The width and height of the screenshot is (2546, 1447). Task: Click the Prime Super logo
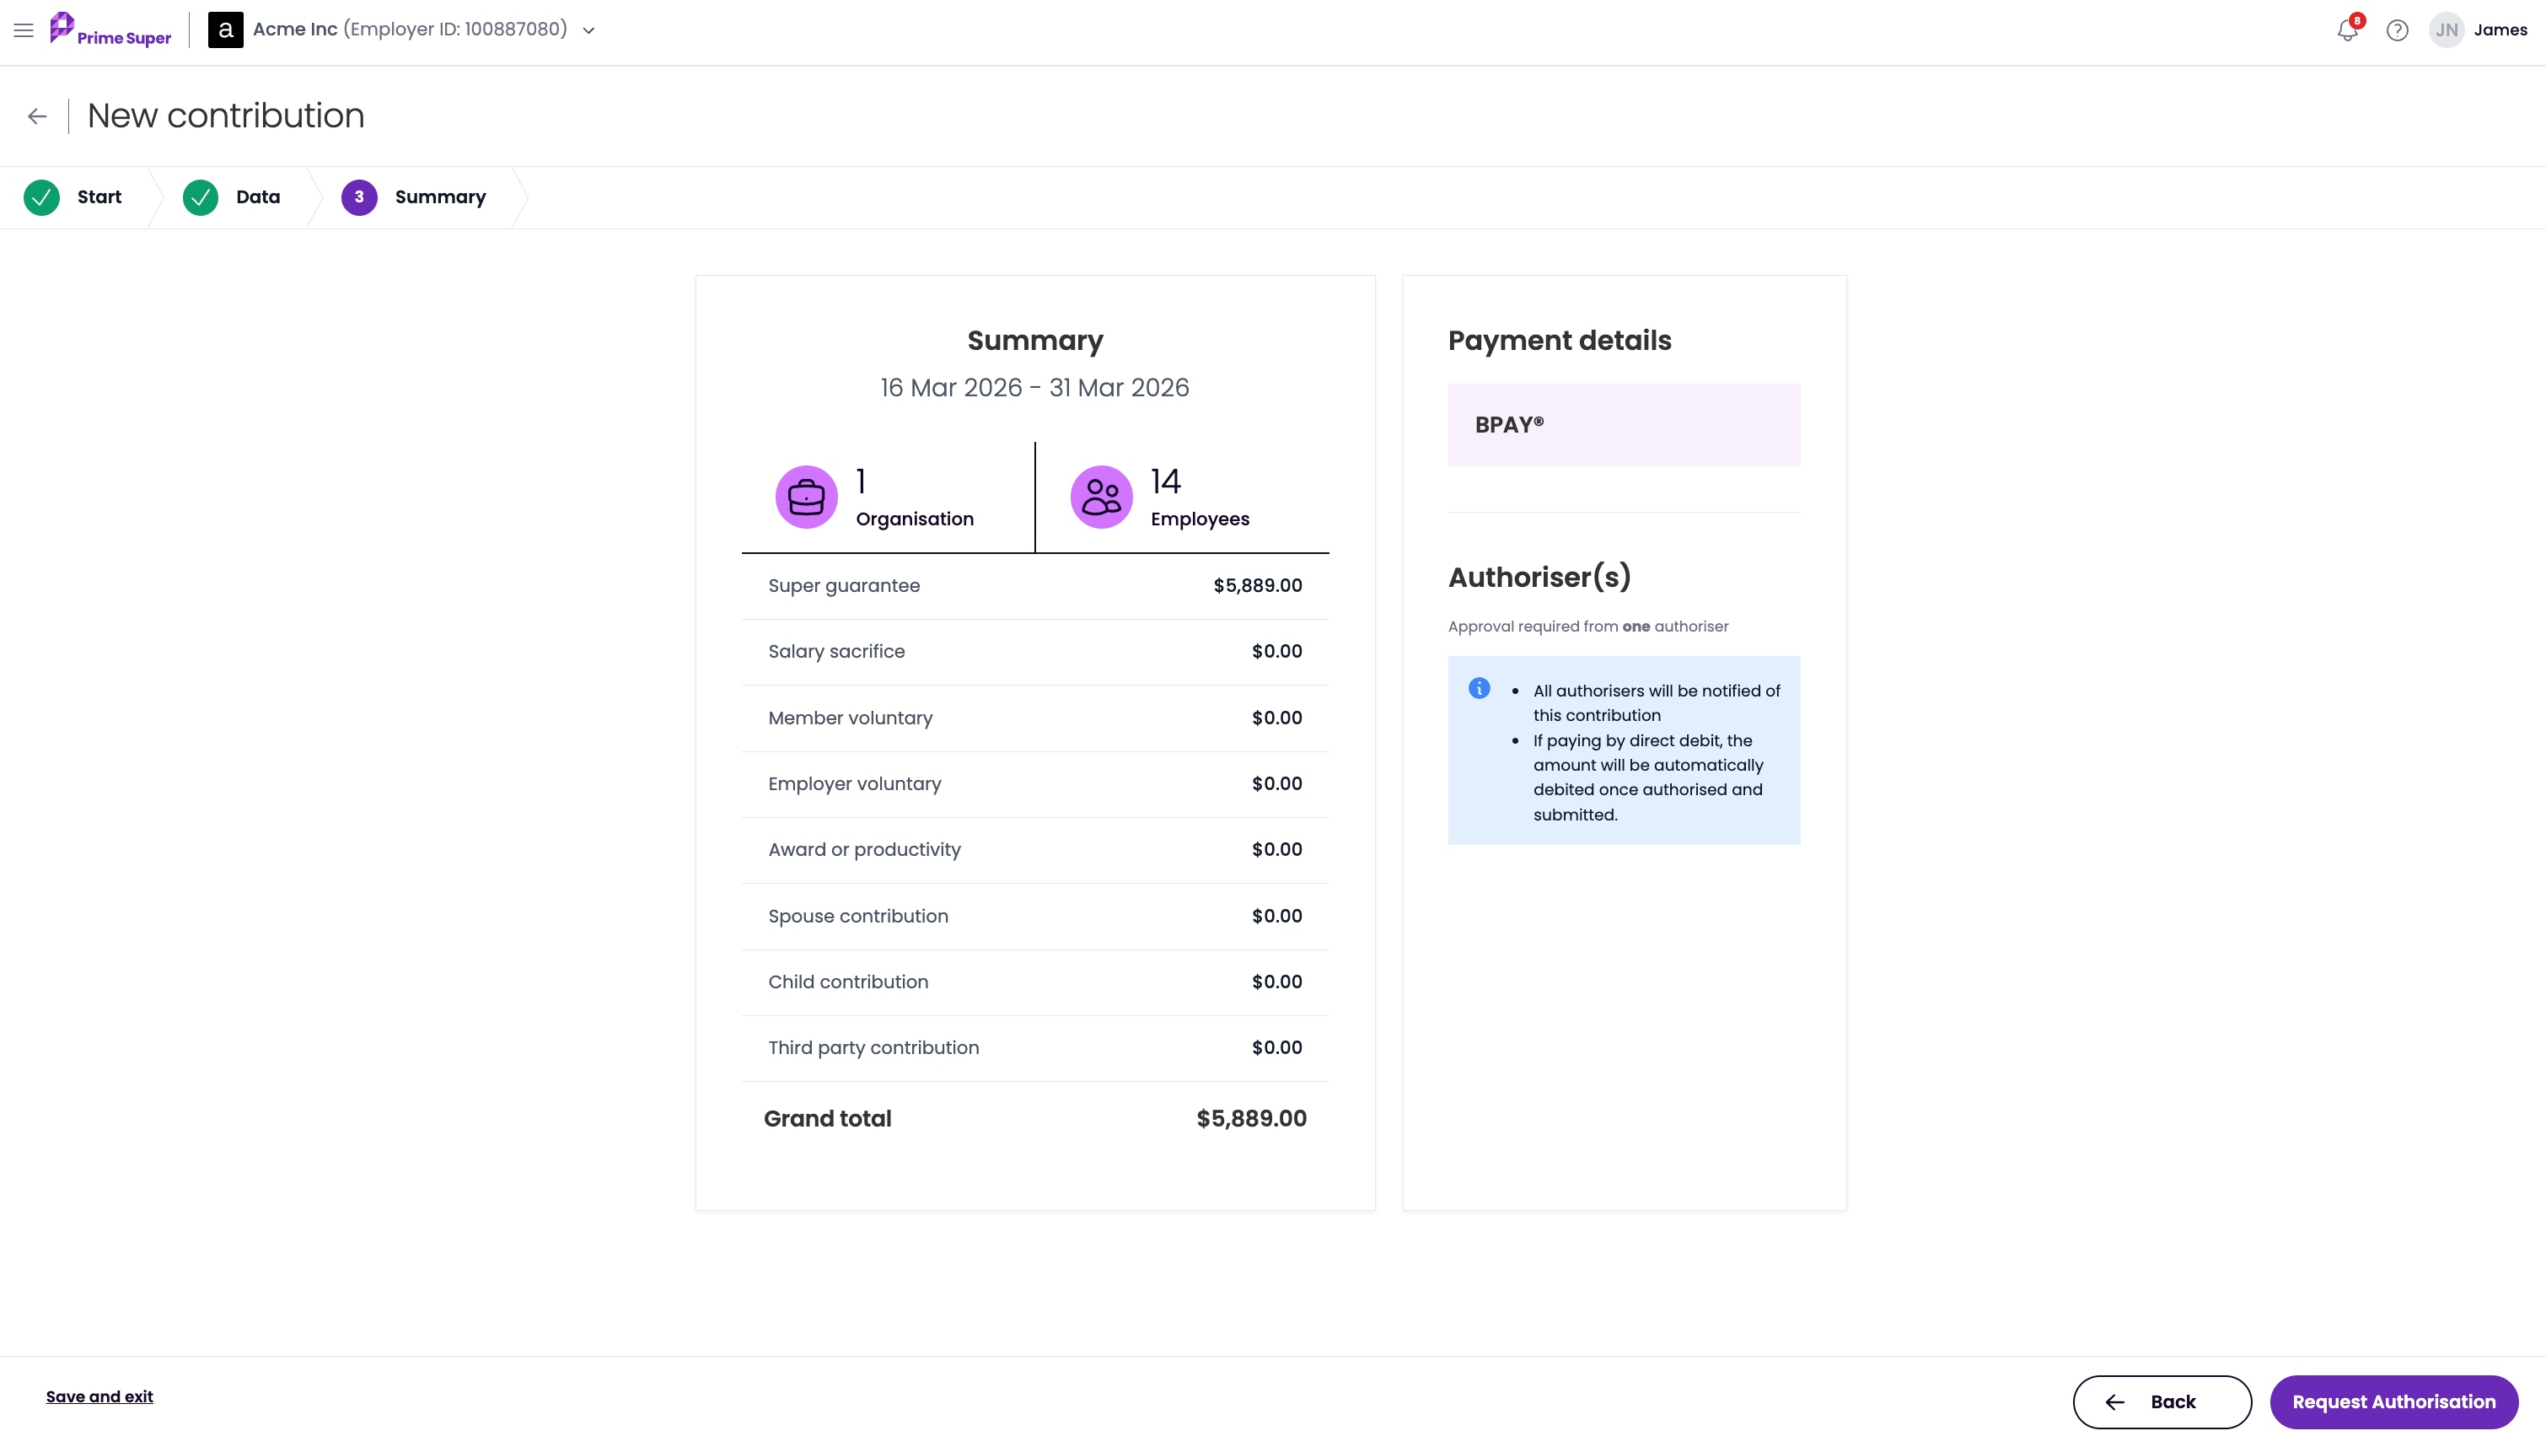[x=110, y=30]
